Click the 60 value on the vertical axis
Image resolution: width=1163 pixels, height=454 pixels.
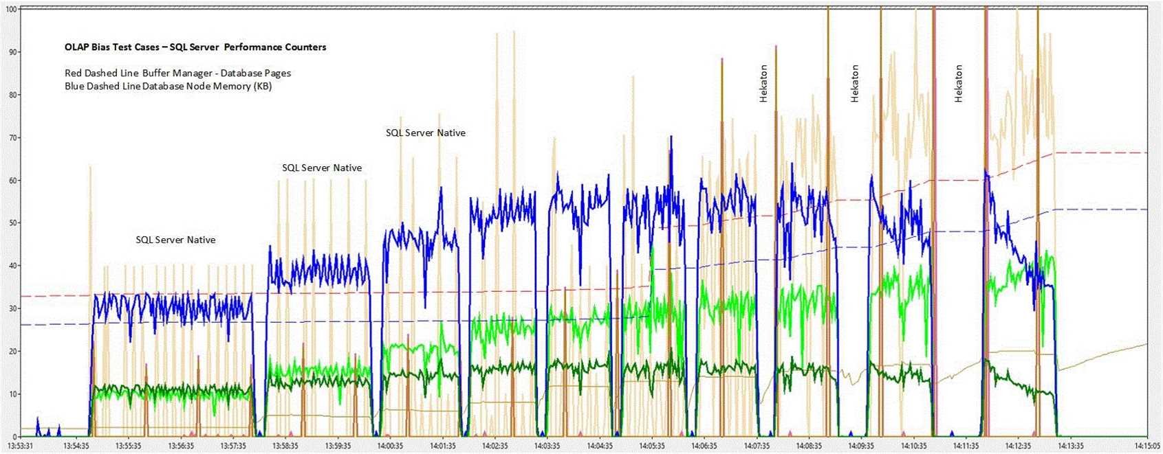(13, 181)
